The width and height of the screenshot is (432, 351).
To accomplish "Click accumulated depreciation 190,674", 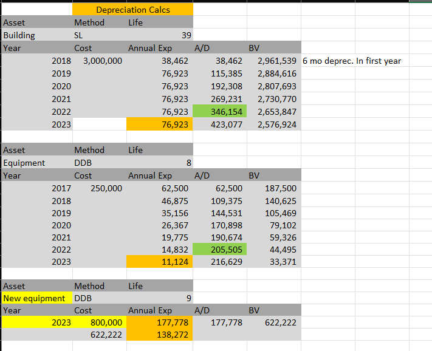I will pyautogui.click(x=220, y=237).
